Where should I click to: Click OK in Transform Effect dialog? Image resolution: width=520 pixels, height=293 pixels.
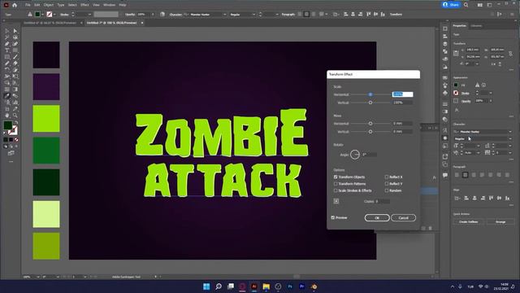point(377,218)
